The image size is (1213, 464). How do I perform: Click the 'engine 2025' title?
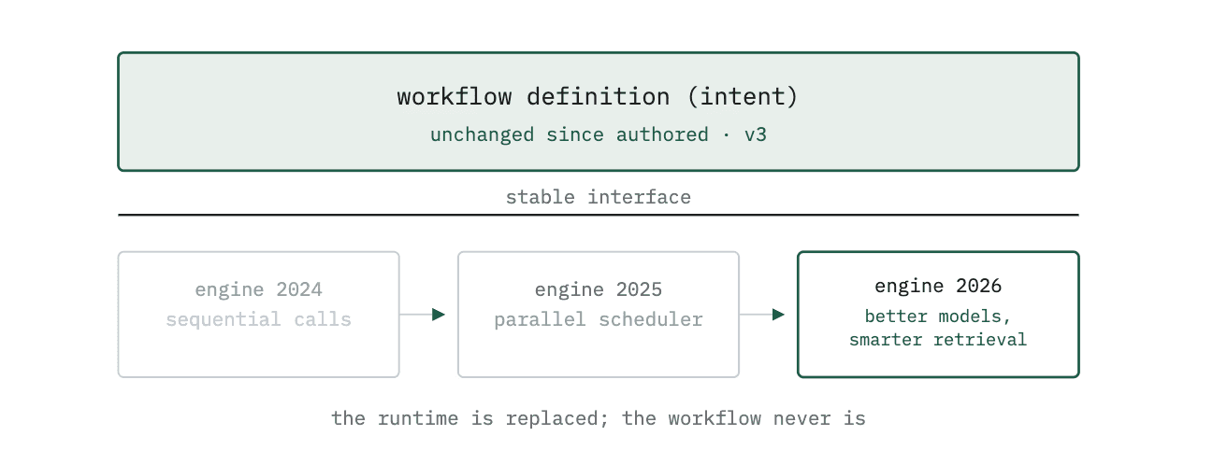point(599,290)
